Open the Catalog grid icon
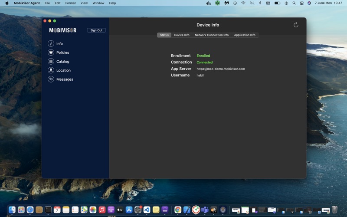Viewport: 347px width, 217px height. click(x=51, y=62)
